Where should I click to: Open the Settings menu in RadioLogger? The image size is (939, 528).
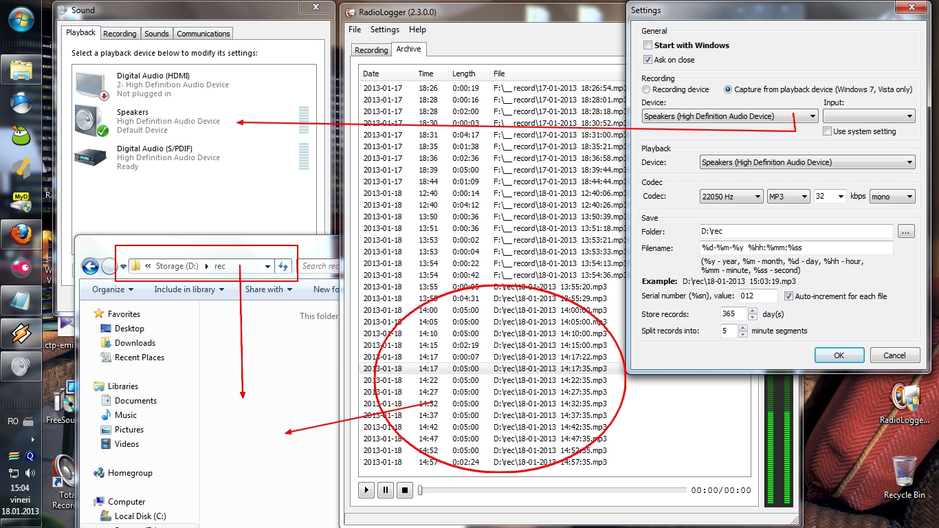[385, 30]
